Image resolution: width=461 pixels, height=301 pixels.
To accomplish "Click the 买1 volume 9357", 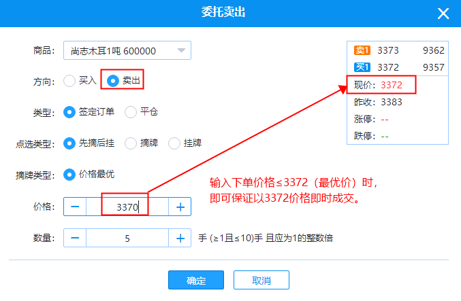I will pos(433,67).
